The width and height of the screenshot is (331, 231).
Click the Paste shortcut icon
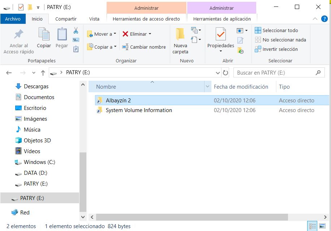click(x=76, y=49)
